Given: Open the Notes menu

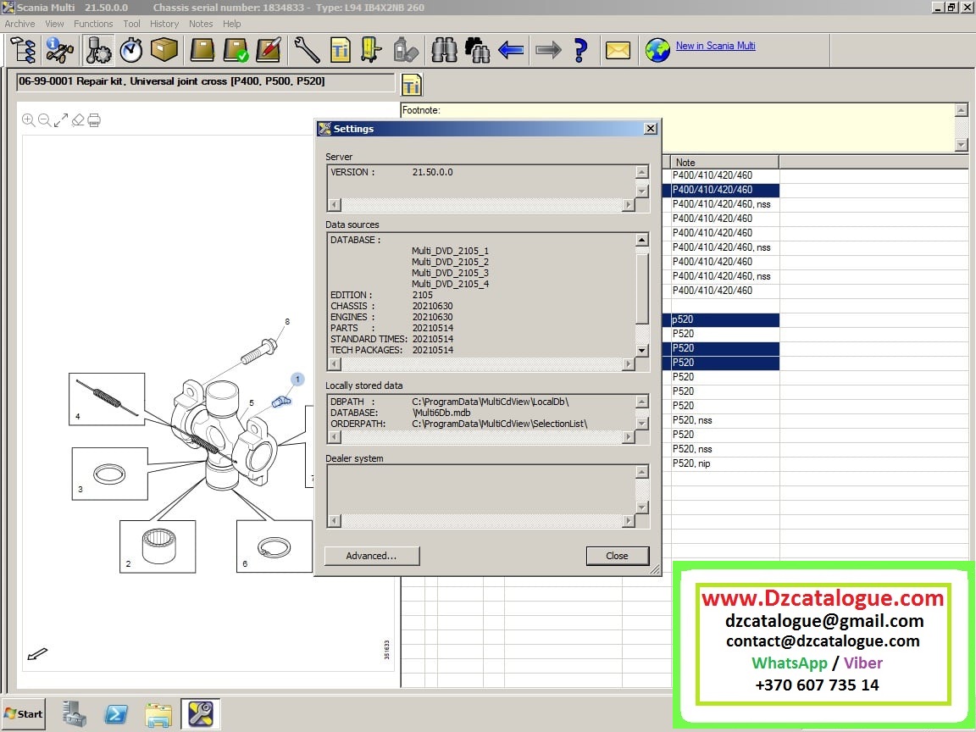Looking at the screenshot, I should click(201, 24).
